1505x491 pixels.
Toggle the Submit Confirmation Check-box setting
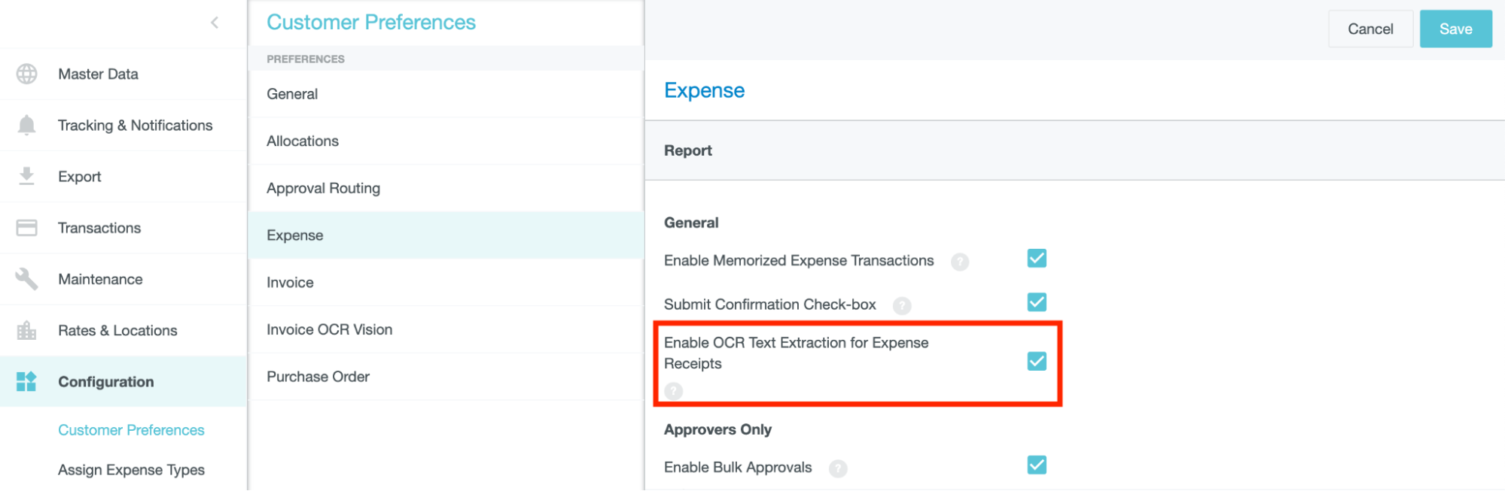pyautogui.click(x=1037, y=302)
